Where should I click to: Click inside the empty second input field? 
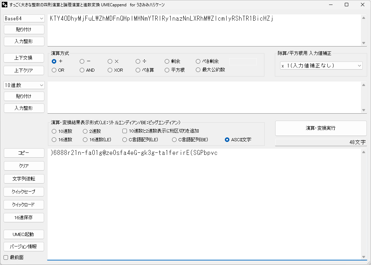[203, 97]
